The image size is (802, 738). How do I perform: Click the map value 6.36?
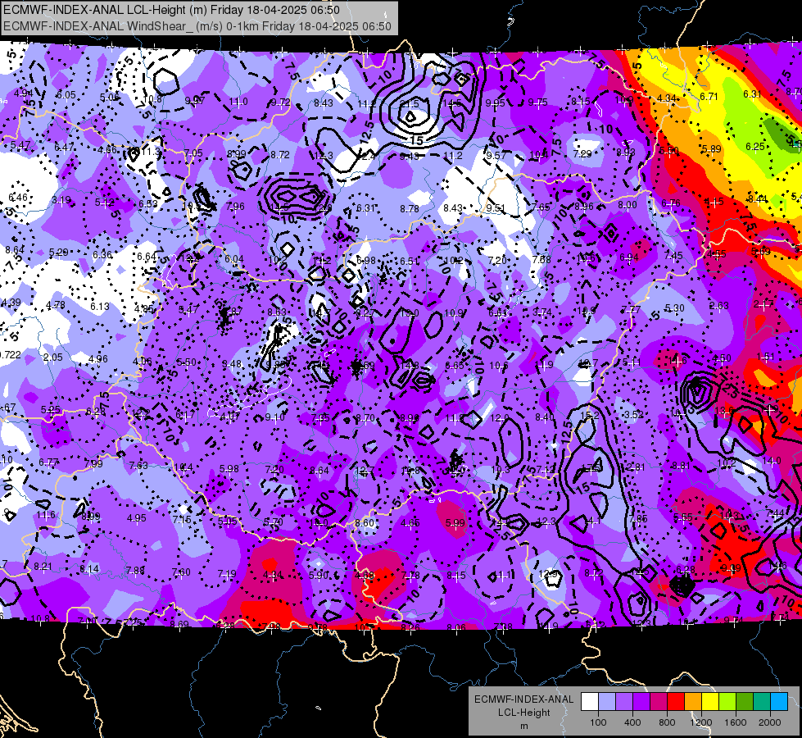(x=102, y=254)
